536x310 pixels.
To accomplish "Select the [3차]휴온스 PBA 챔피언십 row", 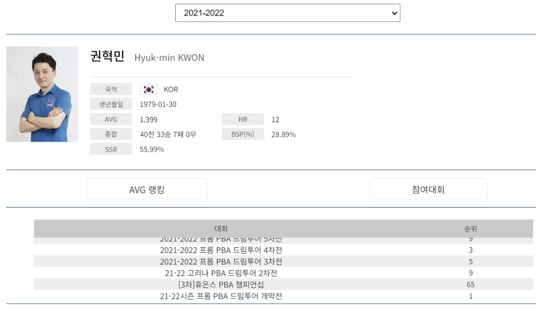I will 284,284.
